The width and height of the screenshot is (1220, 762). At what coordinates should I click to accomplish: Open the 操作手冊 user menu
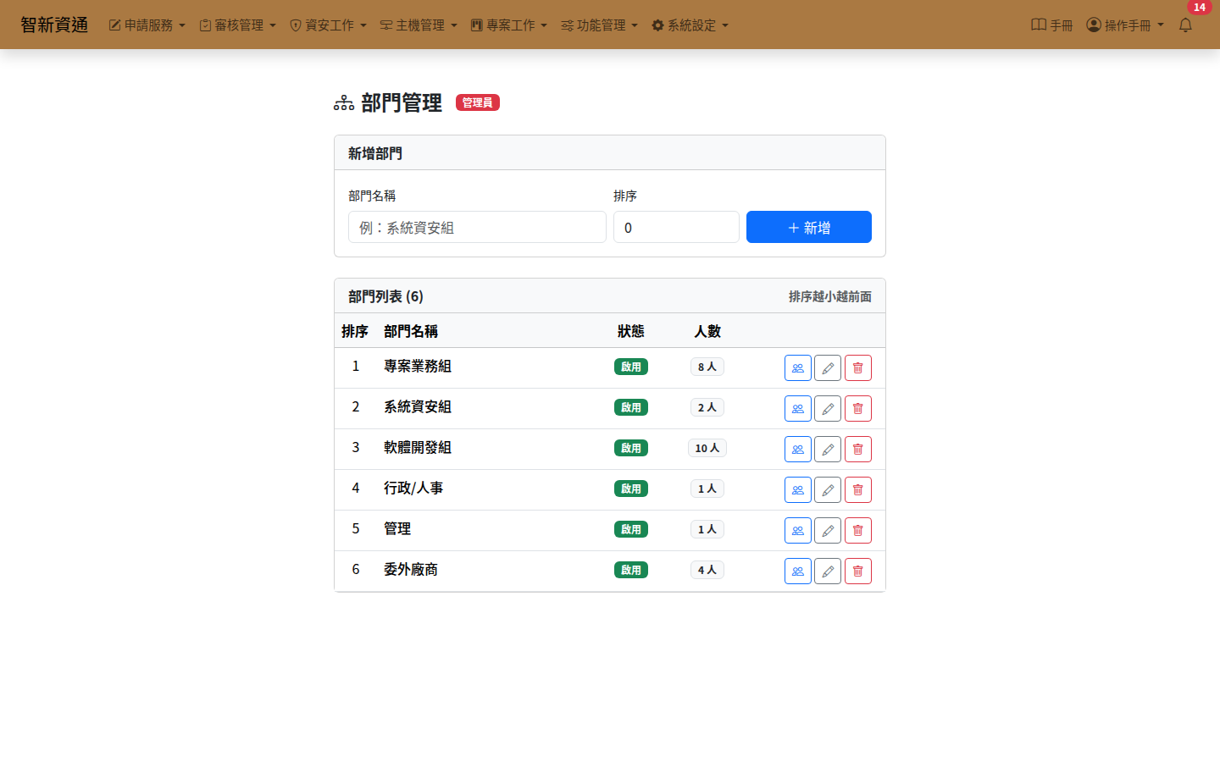click(x=1126, y=25)
